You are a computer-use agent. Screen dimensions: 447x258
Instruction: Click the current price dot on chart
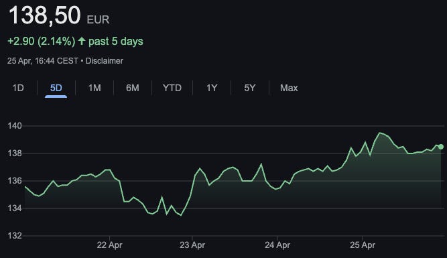pos(441,147)
